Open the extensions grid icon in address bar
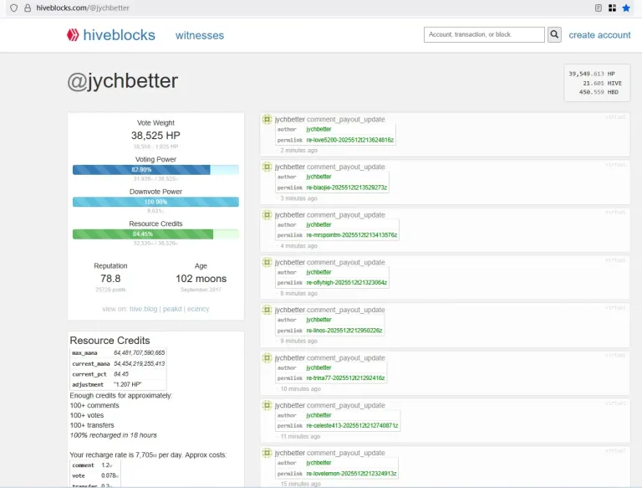642x488 pixels. tap(612, 8)
